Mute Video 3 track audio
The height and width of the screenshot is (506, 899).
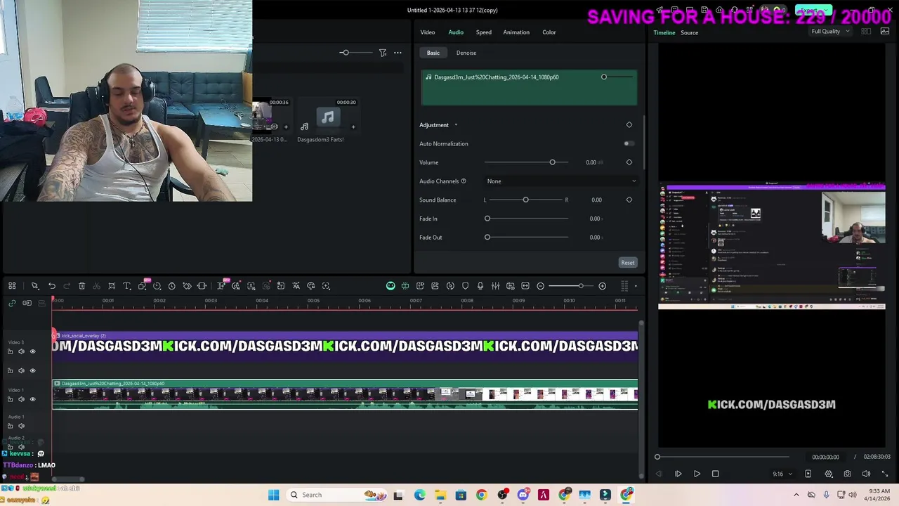point(21,351)
